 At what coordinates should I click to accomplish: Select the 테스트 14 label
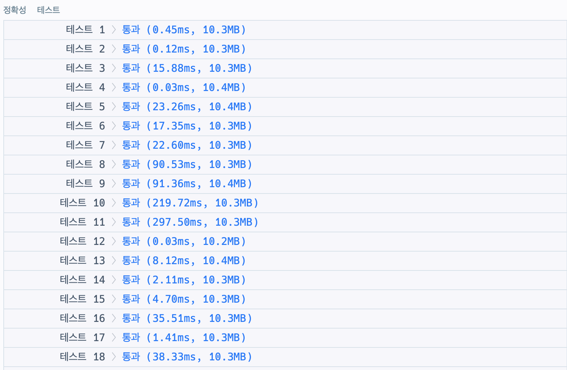point(83,280)
